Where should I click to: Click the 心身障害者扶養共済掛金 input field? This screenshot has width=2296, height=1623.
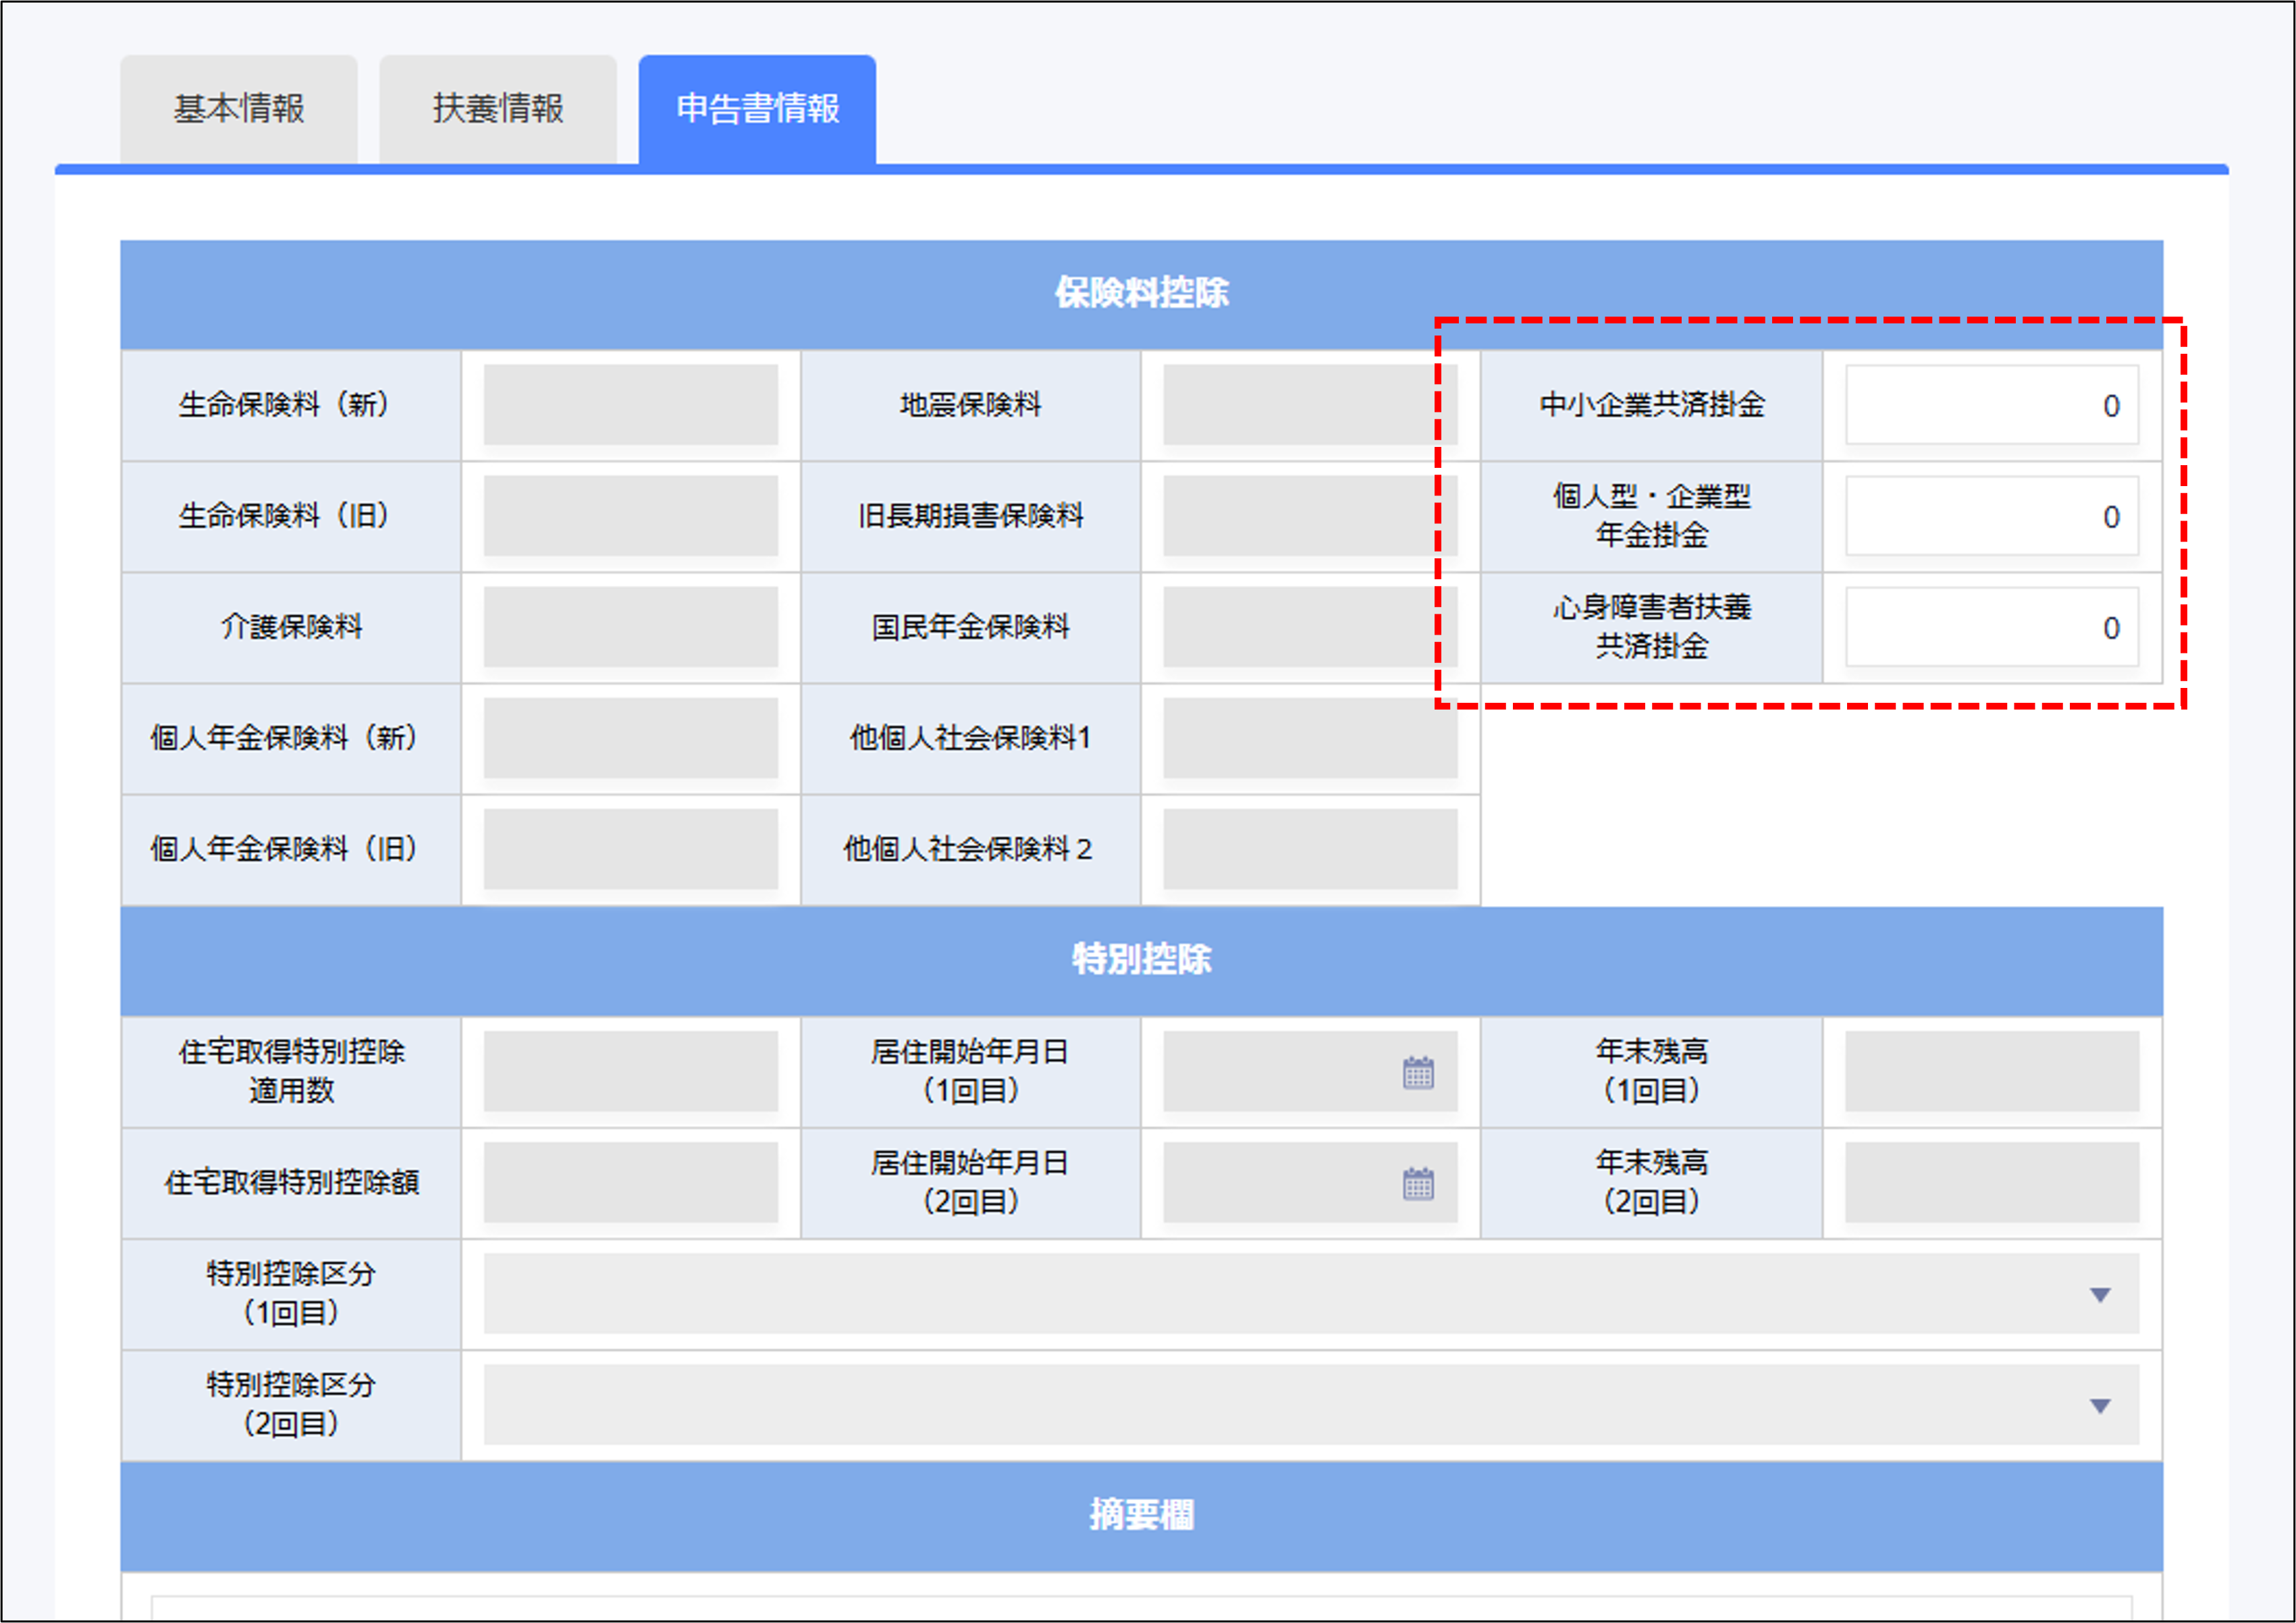click(x=1991, y=627)
